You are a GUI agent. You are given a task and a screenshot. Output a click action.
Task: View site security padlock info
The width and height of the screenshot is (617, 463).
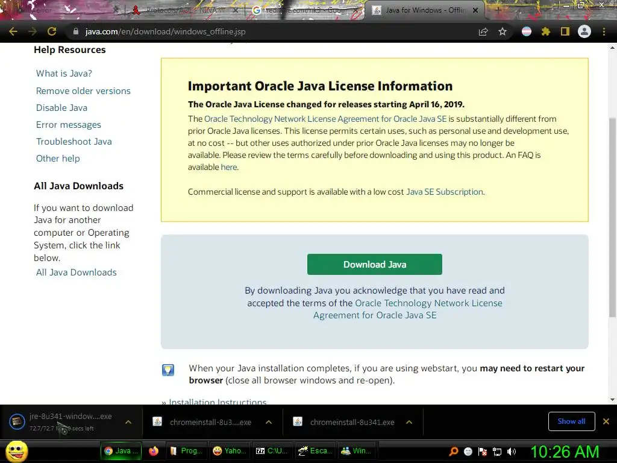76,31
